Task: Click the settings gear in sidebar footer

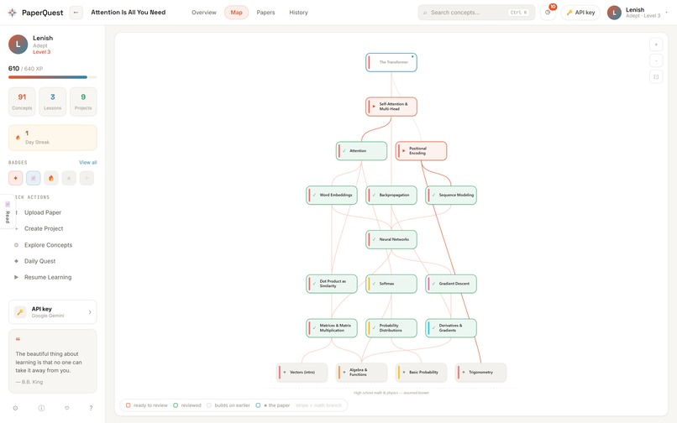Action: [16, 408]
